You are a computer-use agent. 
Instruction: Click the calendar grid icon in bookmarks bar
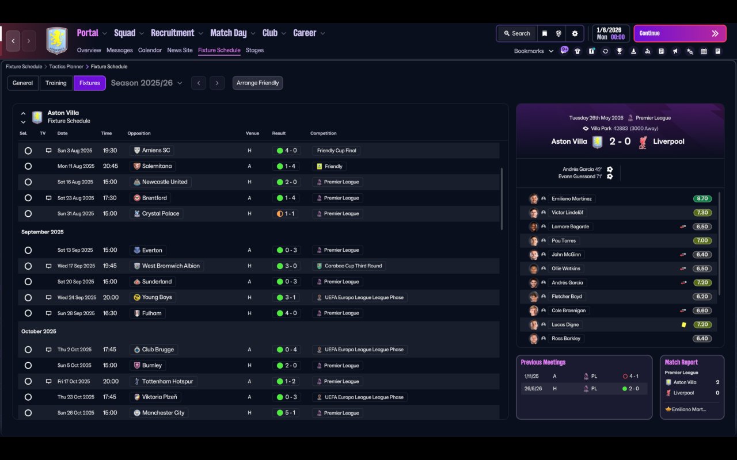[704, 51]
